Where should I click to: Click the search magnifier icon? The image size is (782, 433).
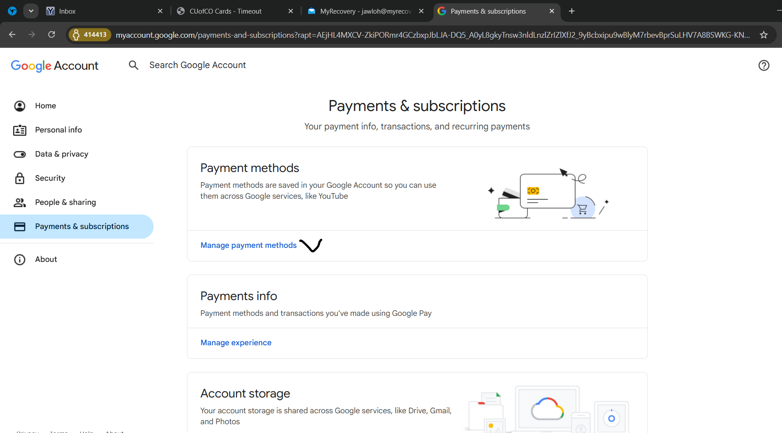pyautogui.click(x=133, y=65)
